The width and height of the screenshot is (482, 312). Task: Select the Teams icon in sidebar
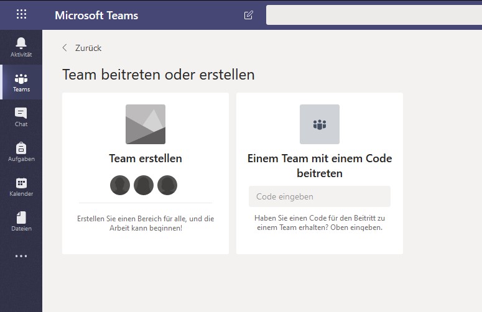click(21, 82)
